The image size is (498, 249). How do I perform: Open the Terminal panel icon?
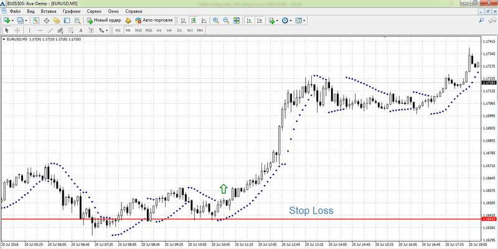tap(67, 20)
